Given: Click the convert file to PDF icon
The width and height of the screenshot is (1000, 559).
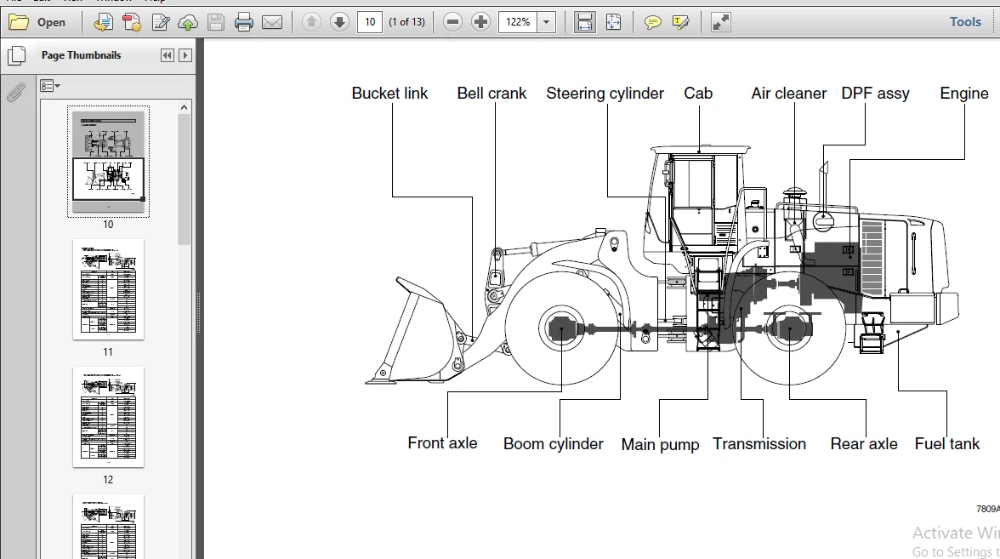Looking at the screenshot, I should tap(104, 22).
